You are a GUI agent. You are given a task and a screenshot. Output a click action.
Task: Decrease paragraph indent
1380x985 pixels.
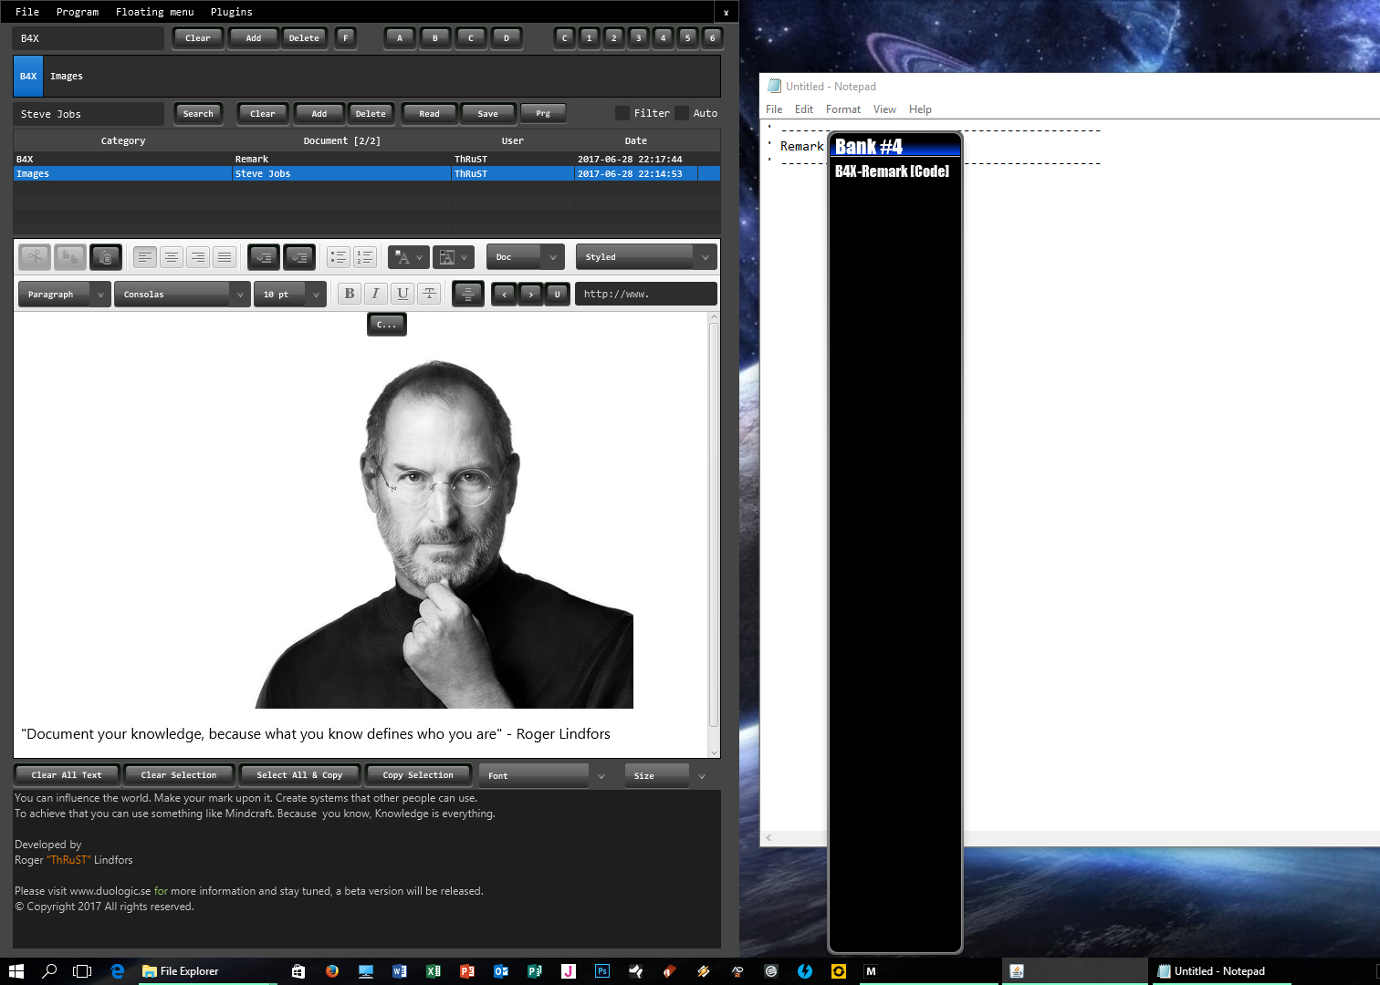(x=264, y=257)
